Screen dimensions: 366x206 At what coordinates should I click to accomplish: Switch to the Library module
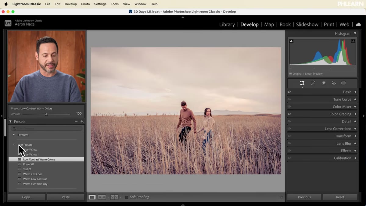(x=227, y=24)
